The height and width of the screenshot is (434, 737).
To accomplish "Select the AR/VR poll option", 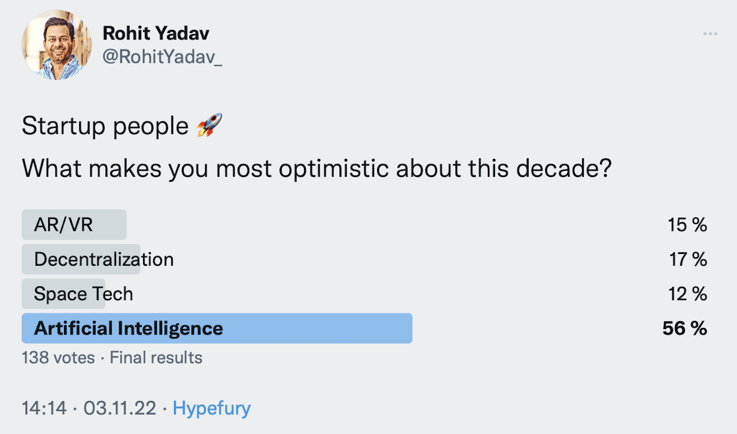I will tap(64, 225).
